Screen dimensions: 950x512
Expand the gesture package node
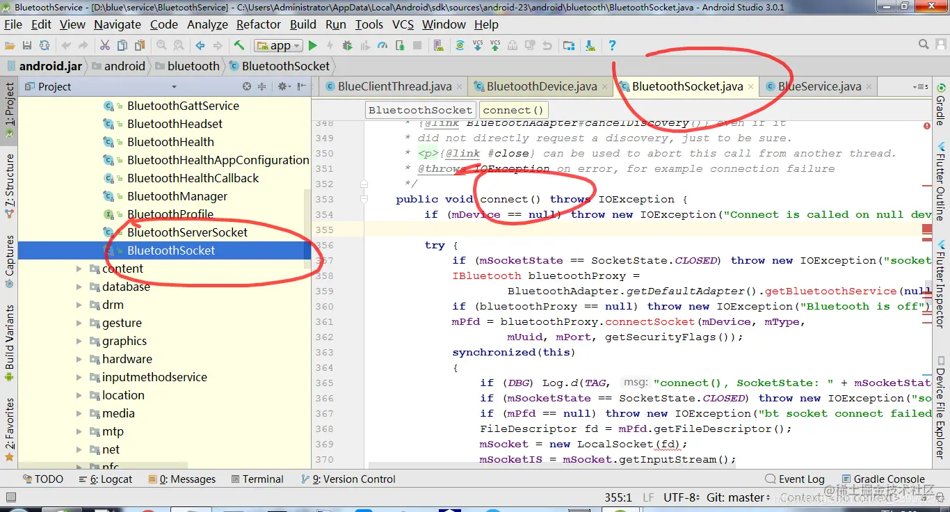click(x=79, y=323)
